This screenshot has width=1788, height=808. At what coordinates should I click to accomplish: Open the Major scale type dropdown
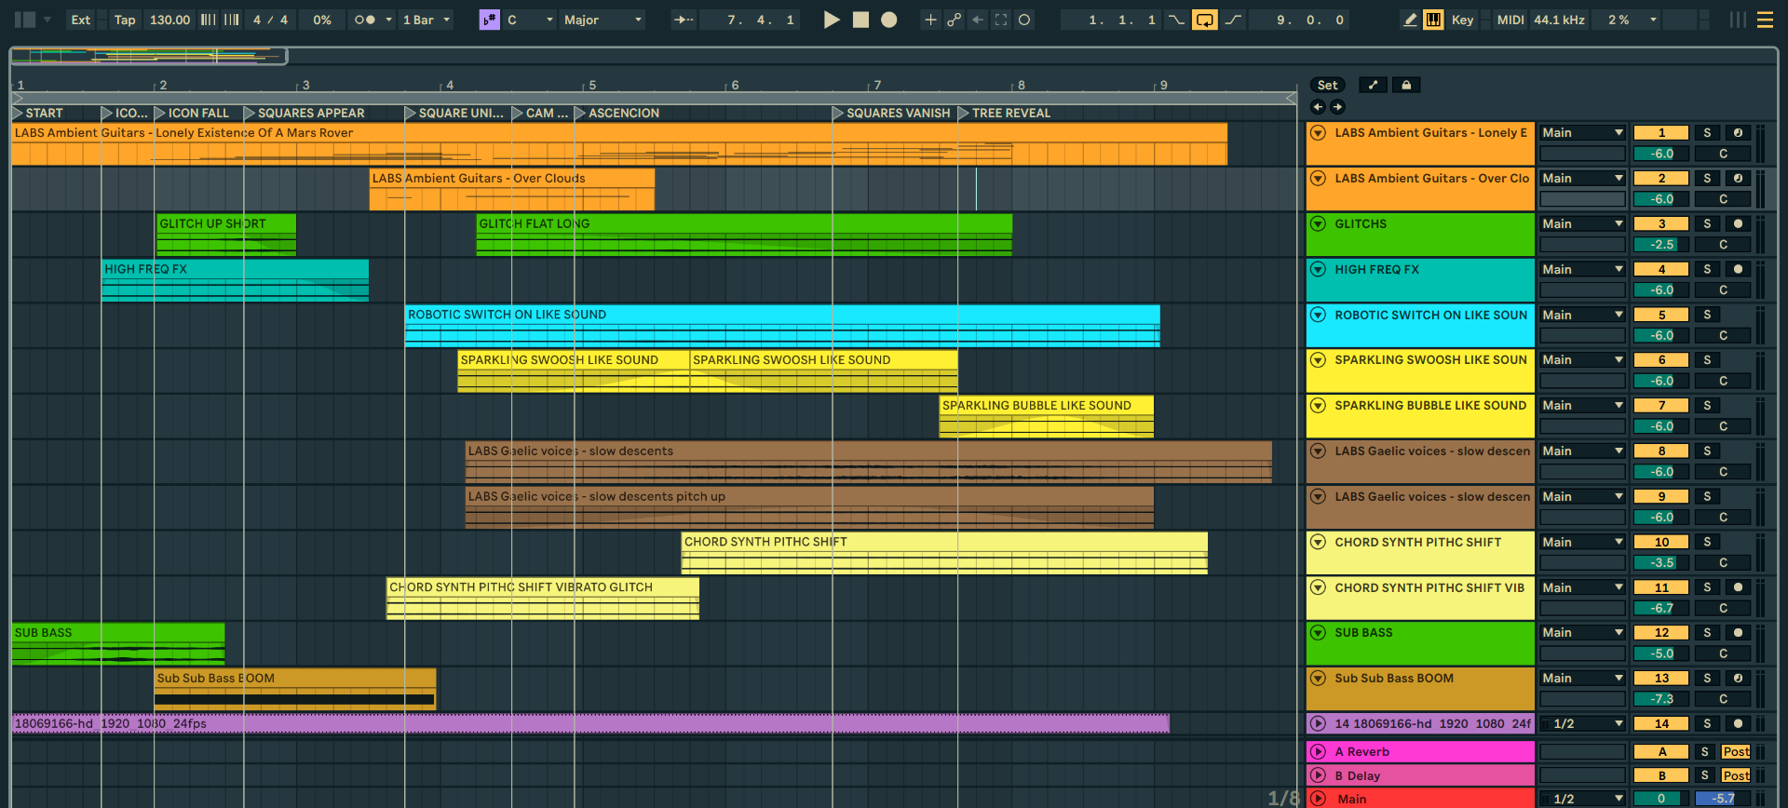click(603, 20)
